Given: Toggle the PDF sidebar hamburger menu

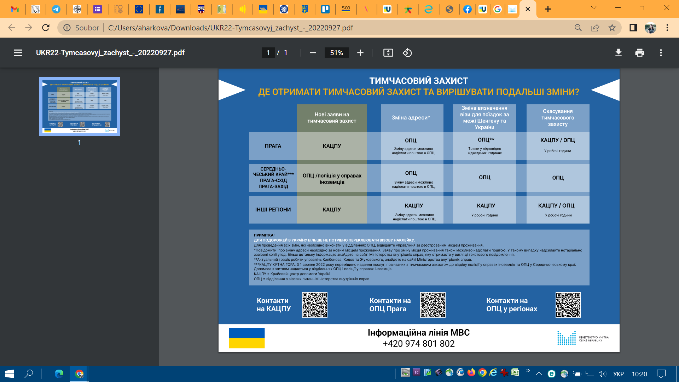Looking at the screenshot, I should point(18,53).
